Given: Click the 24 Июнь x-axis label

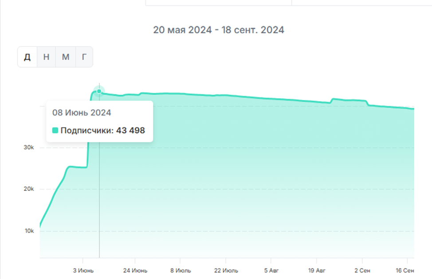Looking at the screenshot, I should (135, 270).
